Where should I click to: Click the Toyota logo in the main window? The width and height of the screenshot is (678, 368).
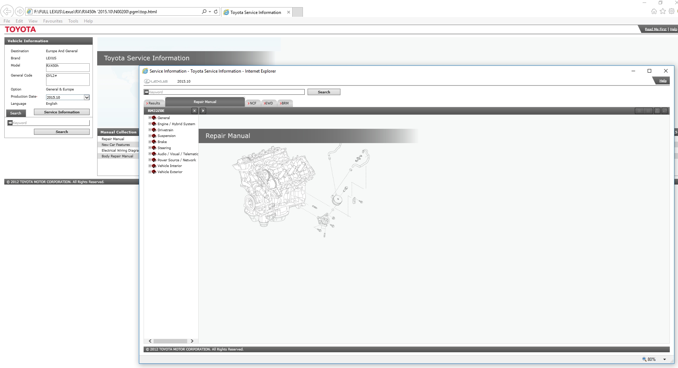click(x=20, y=29)
